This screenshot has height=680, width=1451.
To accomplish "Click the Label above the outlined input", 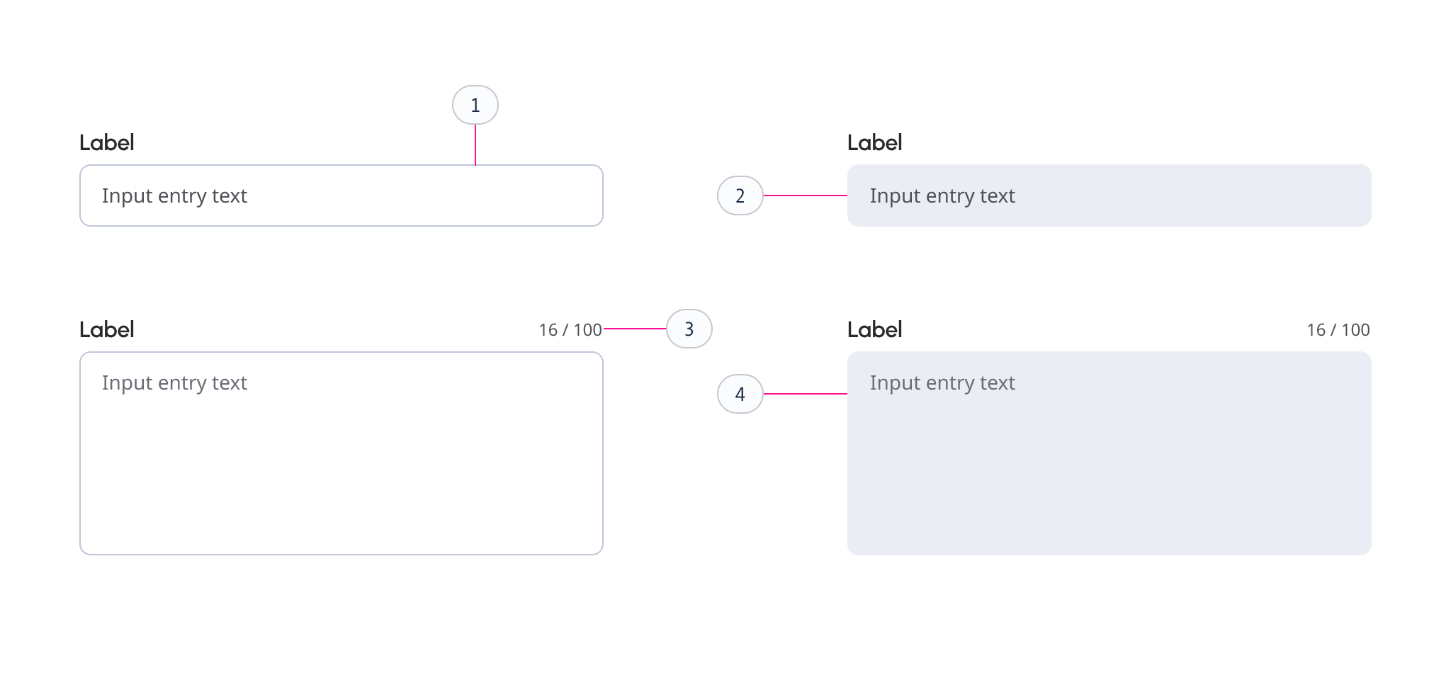I will tap(107, 142).
